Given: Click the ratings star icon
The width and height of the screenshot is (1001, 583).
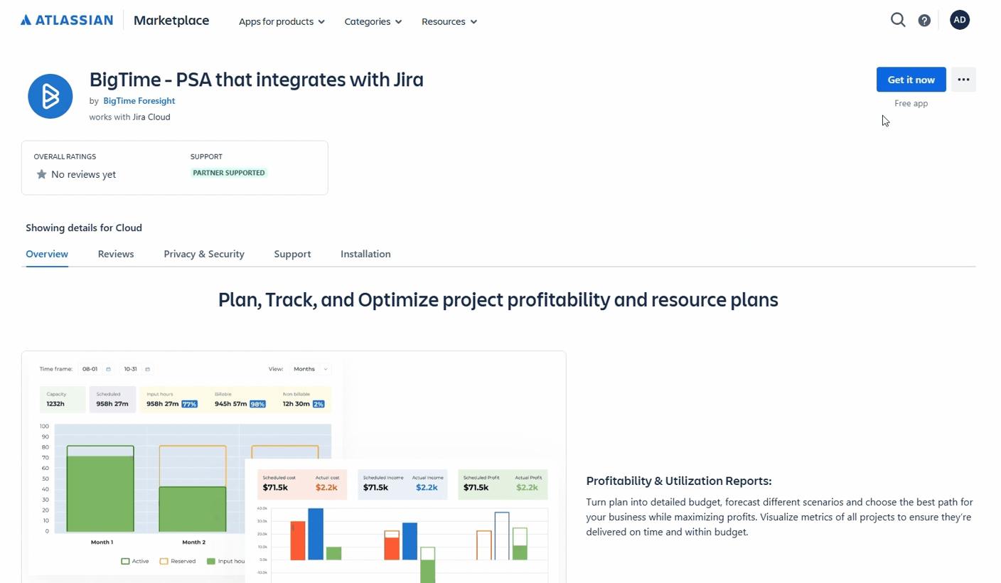Looking at the screenshot, I should pos(41,174).
